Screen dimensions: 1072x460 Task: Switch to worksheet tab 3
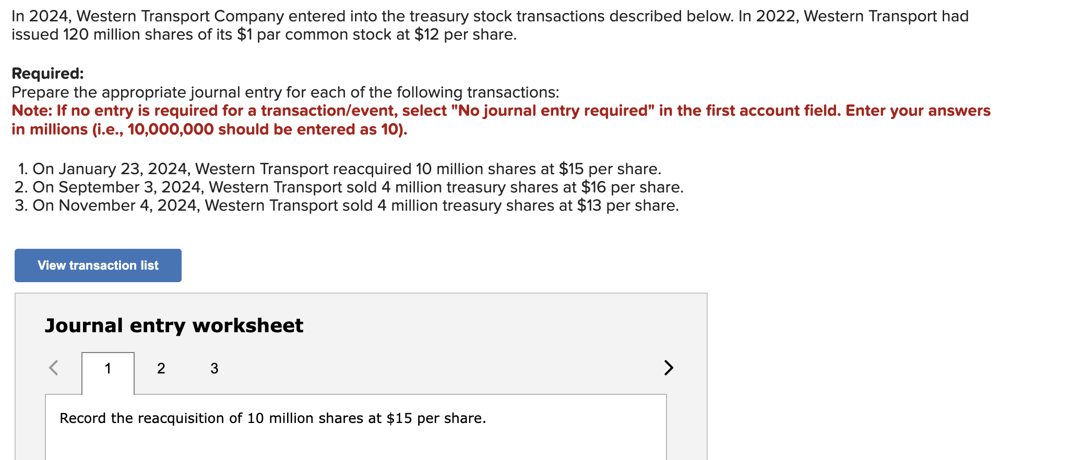pos(214,369)
